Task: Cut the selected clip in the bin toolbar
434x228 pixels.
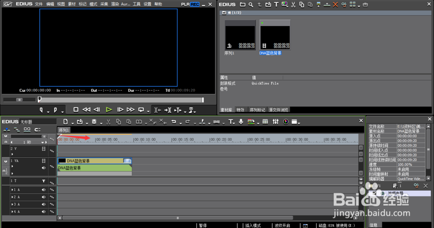Action: point(293,4)
